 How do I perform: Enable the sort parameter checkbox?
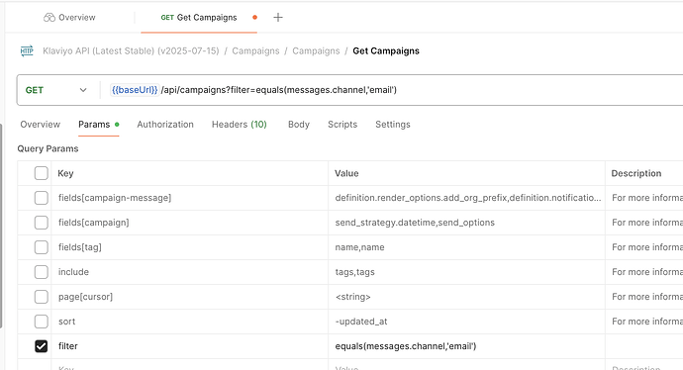coord(41,322)
